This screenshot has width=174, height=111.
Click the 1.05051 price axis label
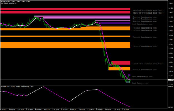171,4
